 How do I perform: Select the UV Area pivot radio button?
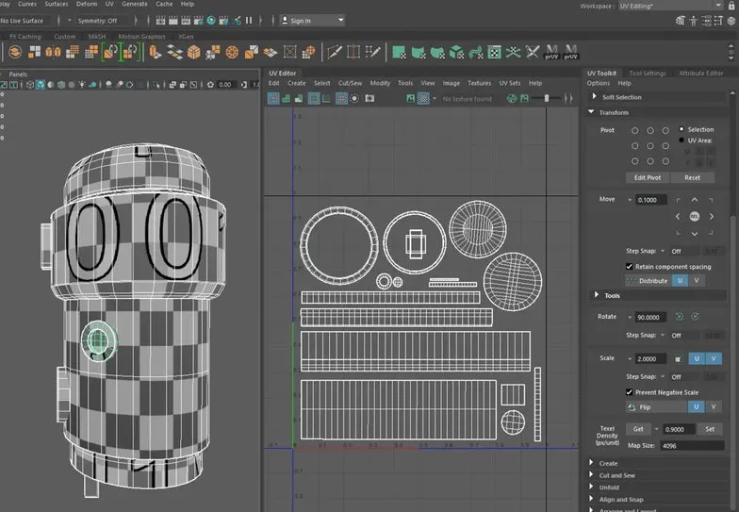[x=682, y=140]
